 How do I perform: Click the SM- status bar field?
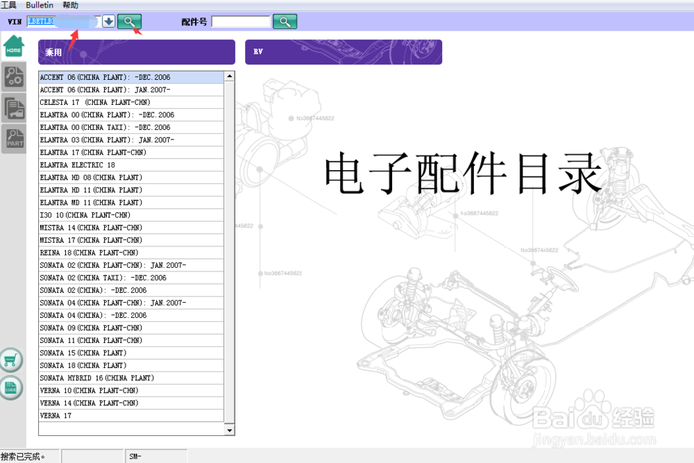(155, 456)
